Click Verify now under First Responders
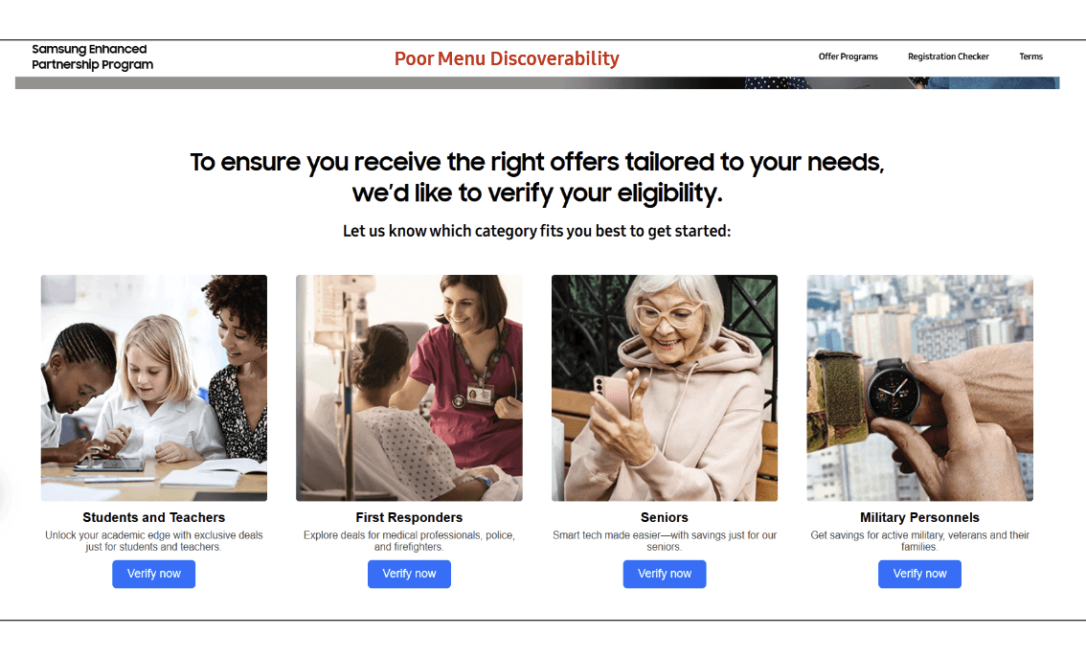Image resolution: width=1086 pixels, height=657 pixels. pos(409,574)
